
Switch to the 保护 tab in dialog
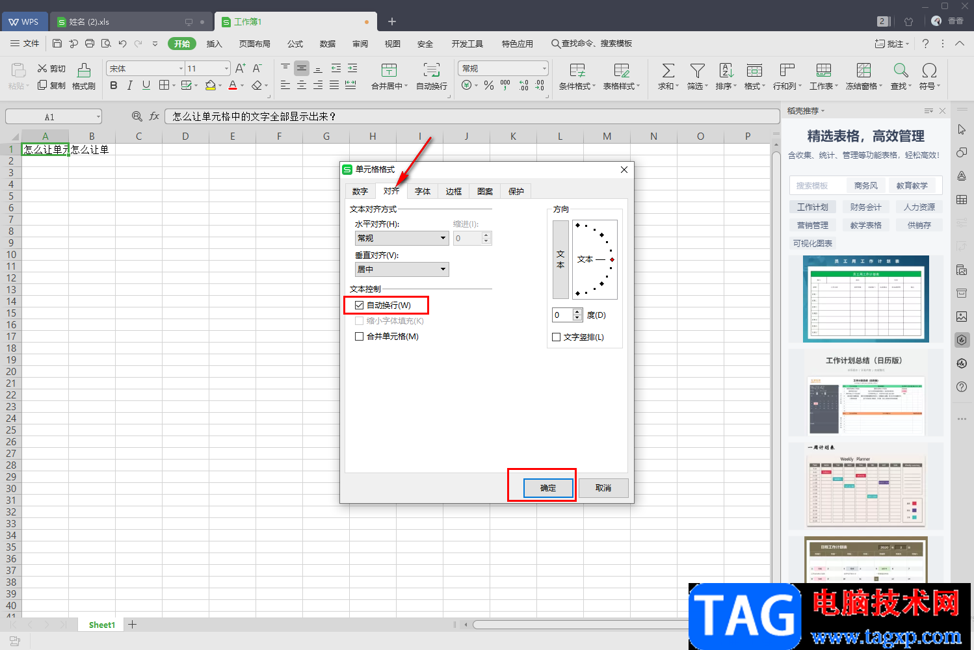coord(516,191)
